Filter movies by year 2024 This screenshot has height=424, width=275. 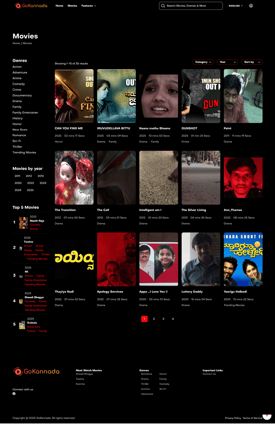(x=18, y=190)
